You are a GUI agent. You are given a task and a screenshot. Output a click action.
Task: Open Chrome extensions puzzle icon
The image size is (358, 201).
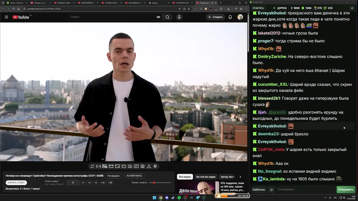point(221,9)
